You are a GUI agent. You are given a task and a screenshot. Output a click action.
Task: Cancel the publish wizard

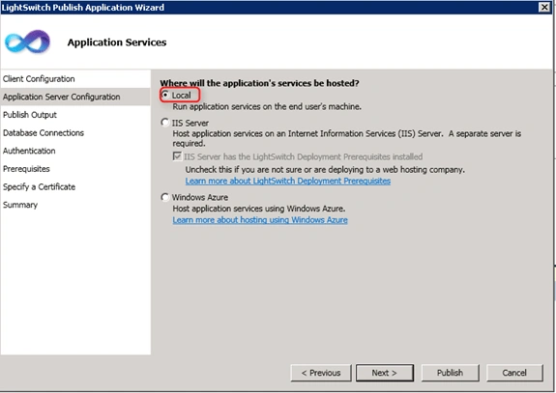(514, 373)
